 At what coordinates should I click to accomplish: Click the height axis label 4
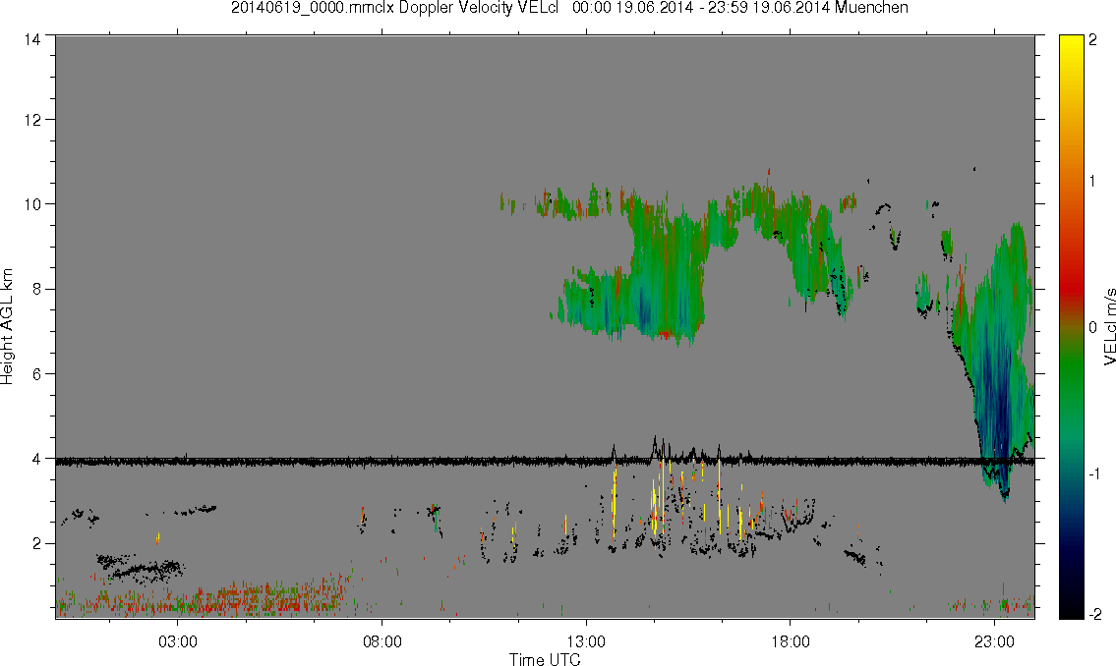(35, 459)
